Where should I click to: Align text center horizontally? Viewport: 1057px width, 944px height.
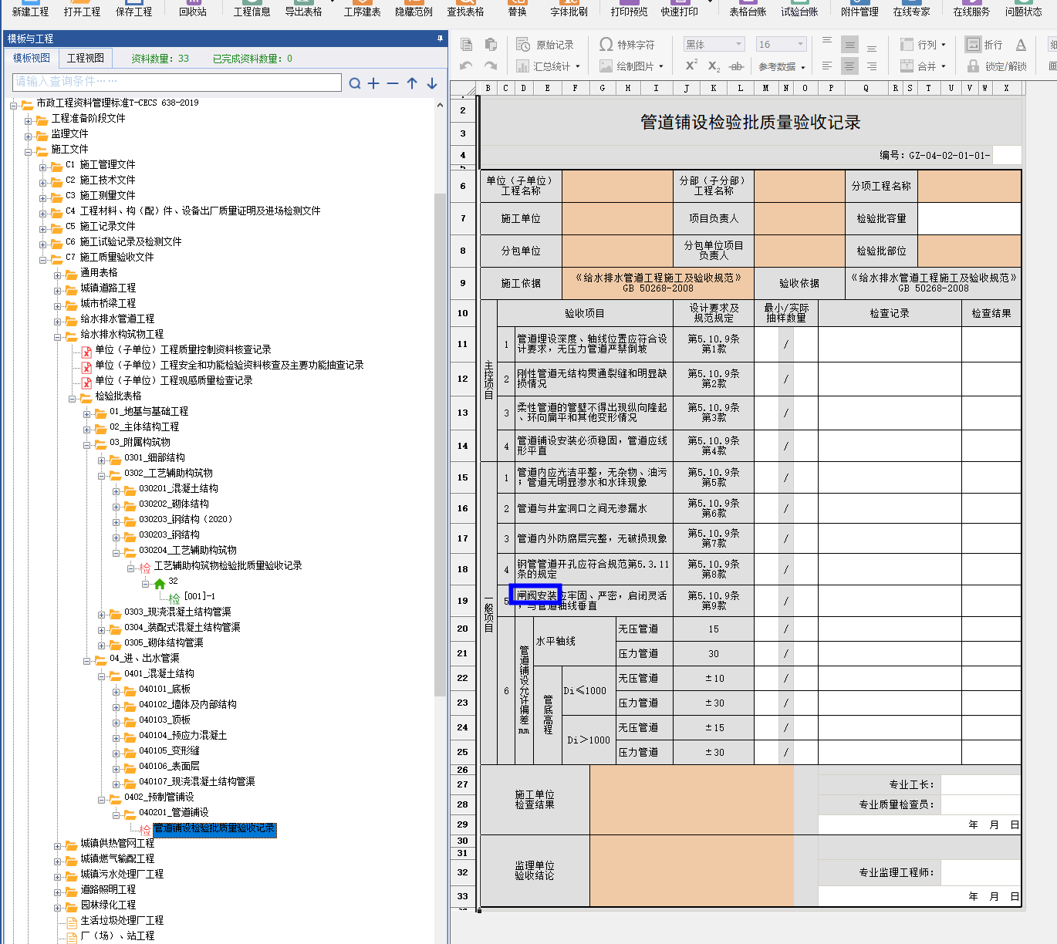[849, 66]
